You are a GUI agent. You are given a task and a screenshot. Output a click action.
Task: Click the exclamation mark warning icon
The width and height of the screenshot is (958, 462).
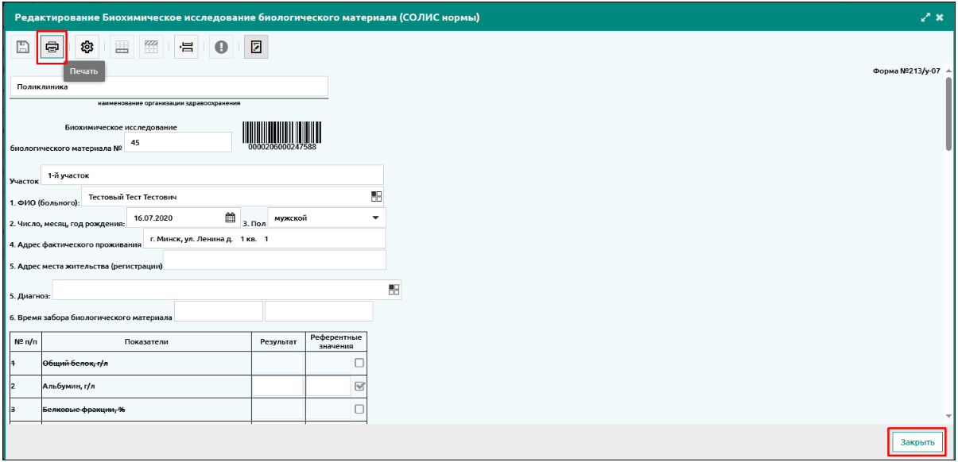(222, 48)
